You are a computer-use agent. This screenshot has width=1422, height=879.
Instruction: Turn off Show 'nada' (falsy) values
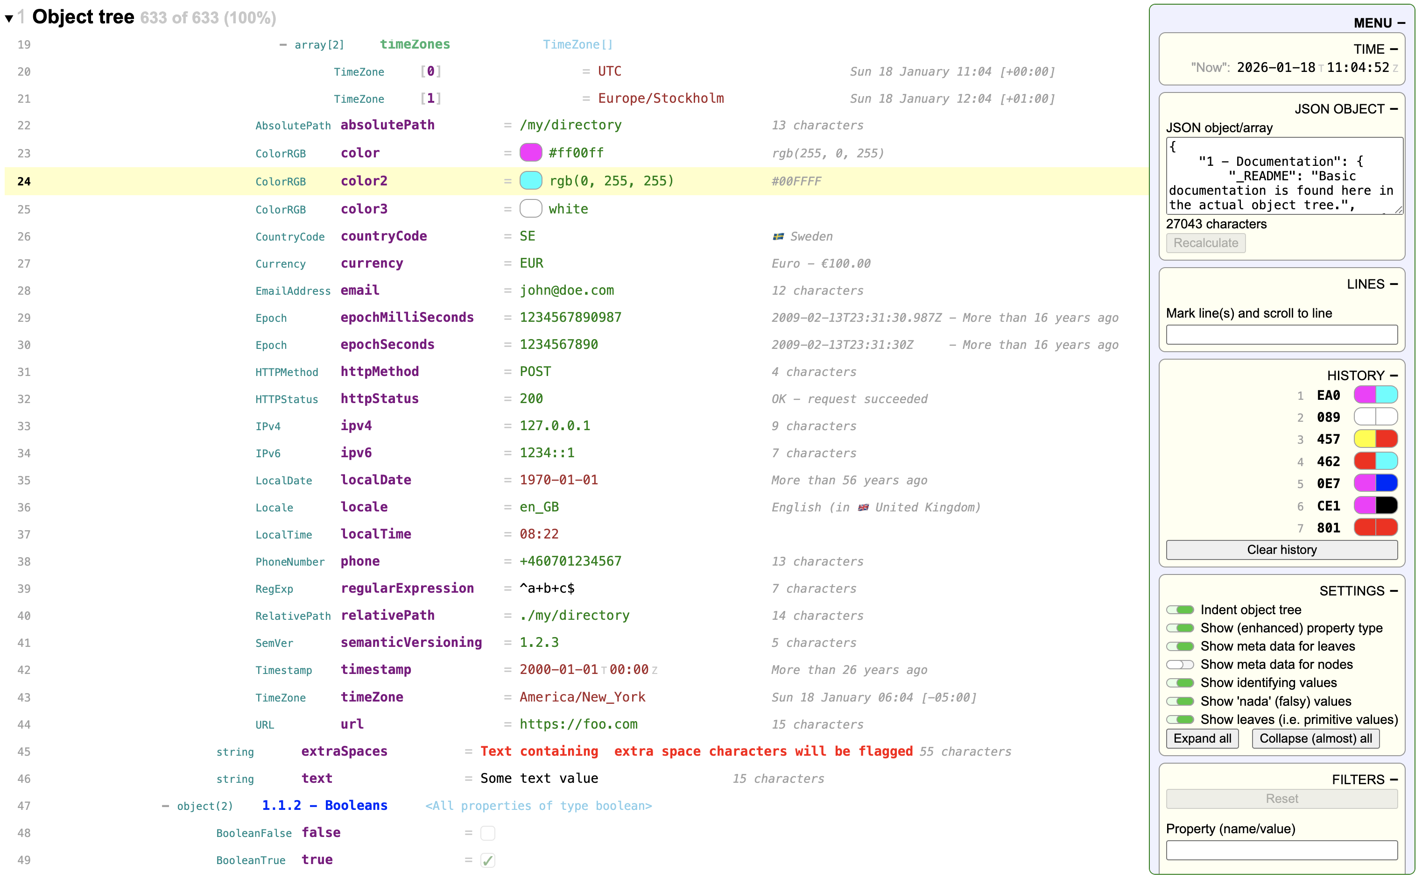coord(1180,701)
